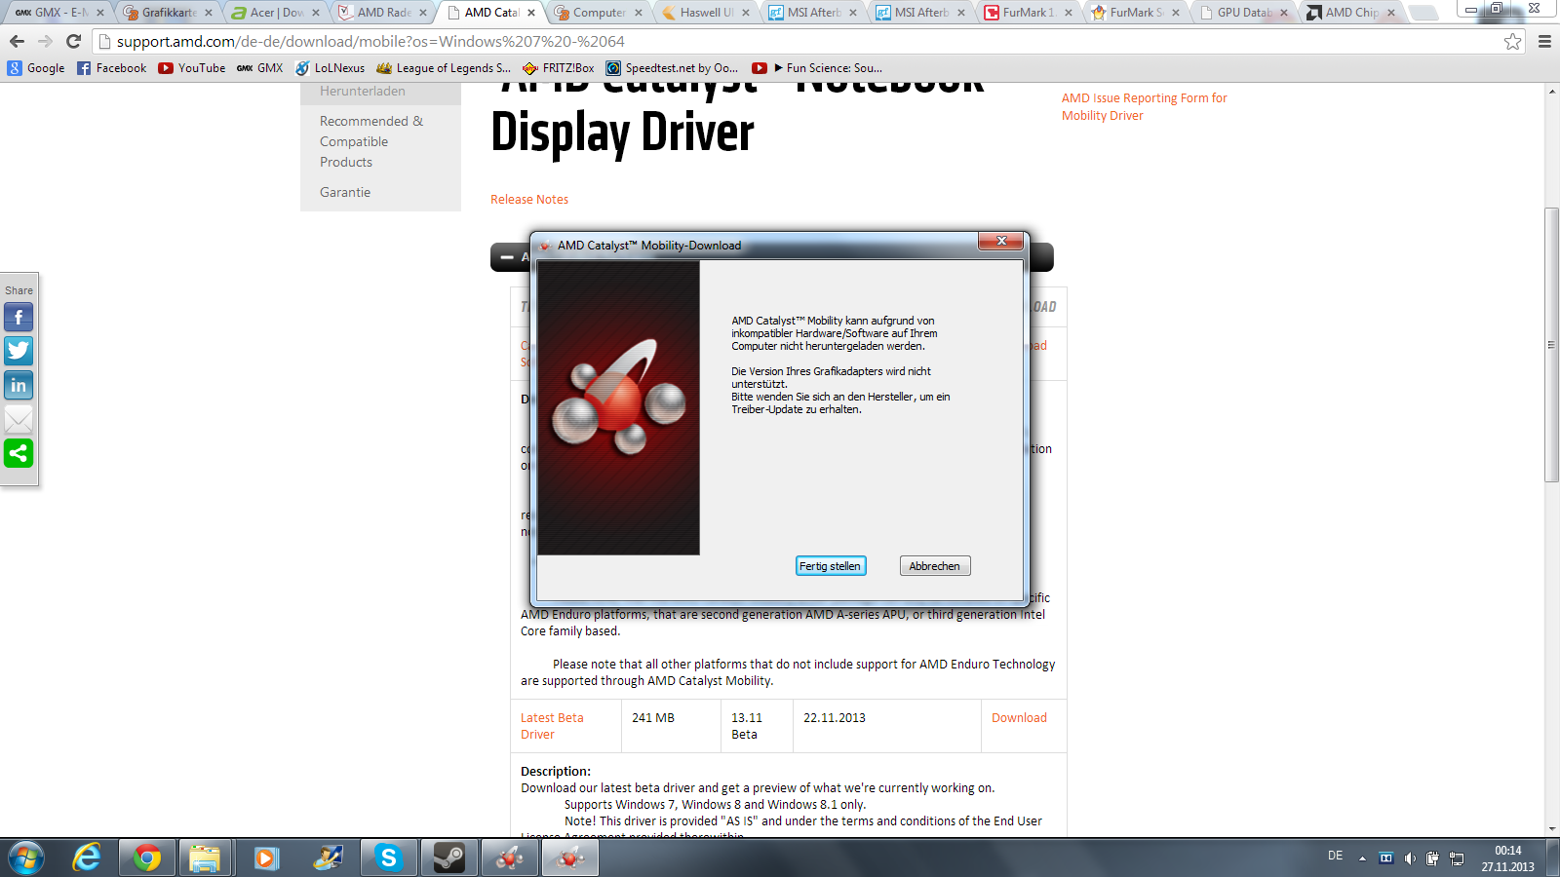Open the green share-more sidebar icon
This screenshot has height=877, width=1560.
tap(19, 453)
